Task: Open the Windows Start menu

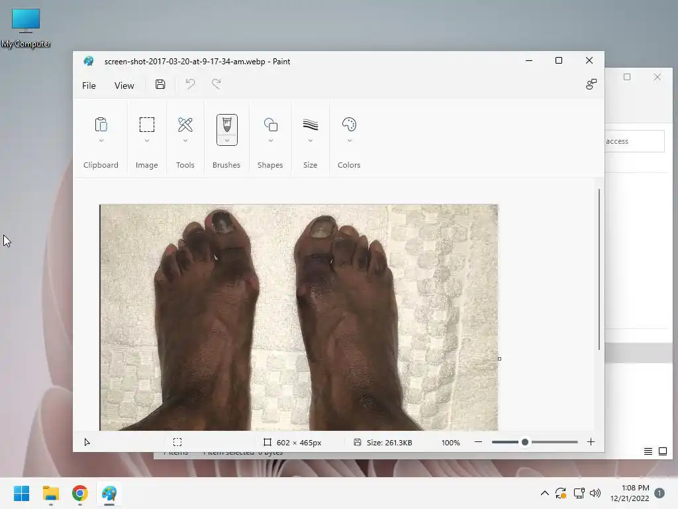Action: pos(22,493)
